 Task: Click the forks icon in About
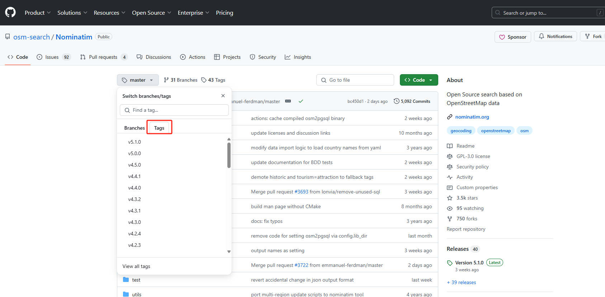[x=450, y=219]
